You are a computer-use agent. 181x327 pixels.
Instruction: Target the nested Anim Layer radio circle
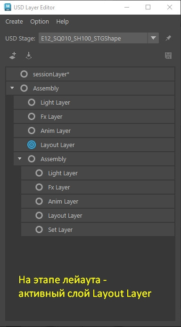[x=39, y=202]
